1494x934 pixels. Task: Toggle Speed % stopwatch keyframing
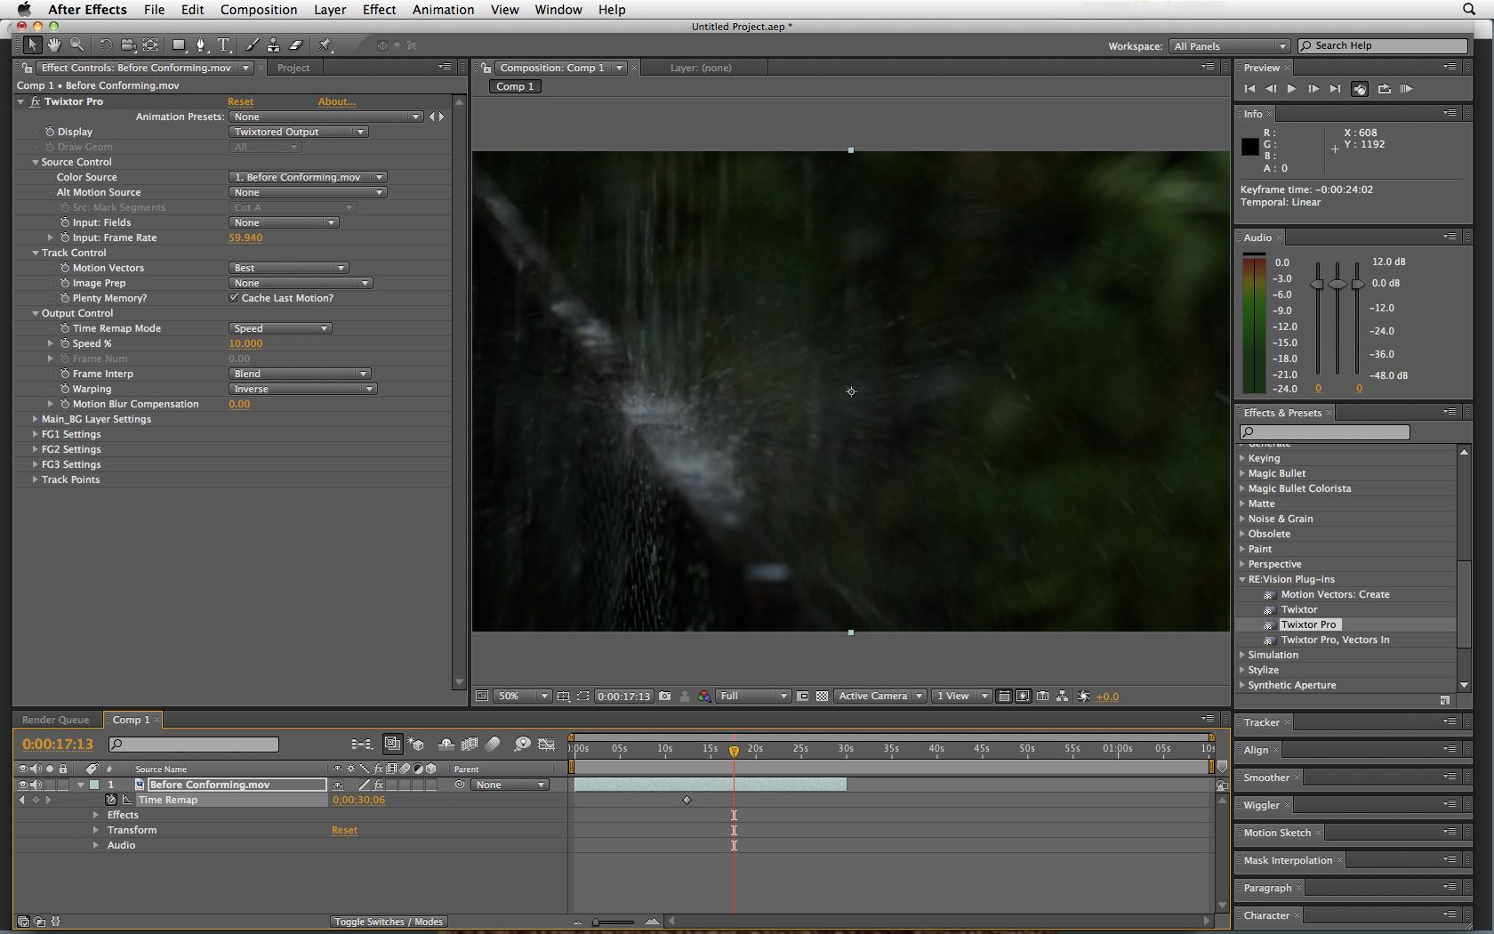(x=65, y=343)
